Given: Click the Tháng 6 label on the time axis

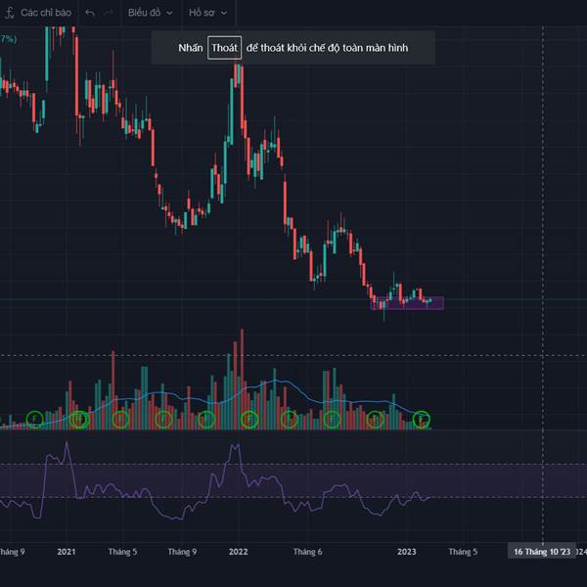Looking at the screenshot, I should 307,552.
